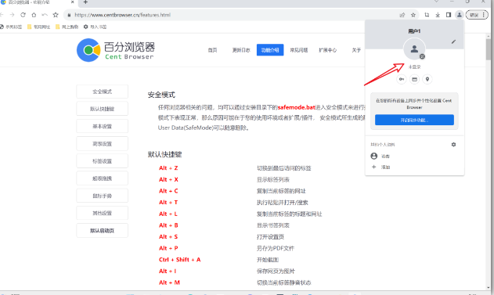The width and height of the screenshot is (494, 295).
Task: Click the Alt + L shortcut text
Action: [x=168, y=214]
